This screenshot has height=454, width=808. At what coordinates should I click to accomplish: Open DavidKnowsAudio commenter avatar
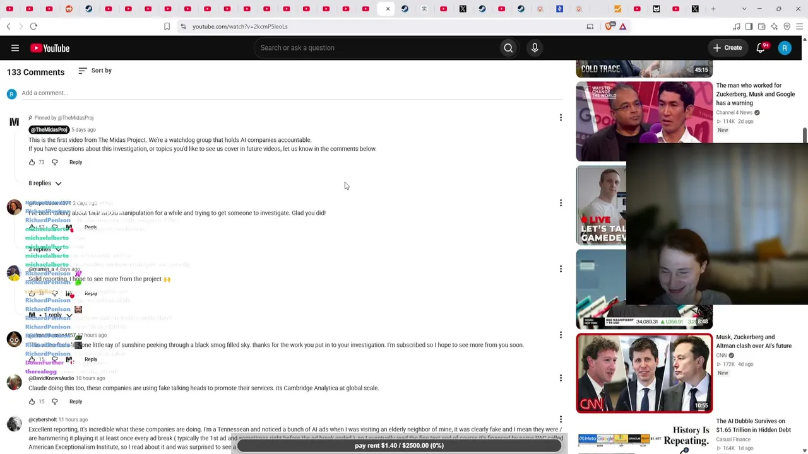click(x=14, y=382)
